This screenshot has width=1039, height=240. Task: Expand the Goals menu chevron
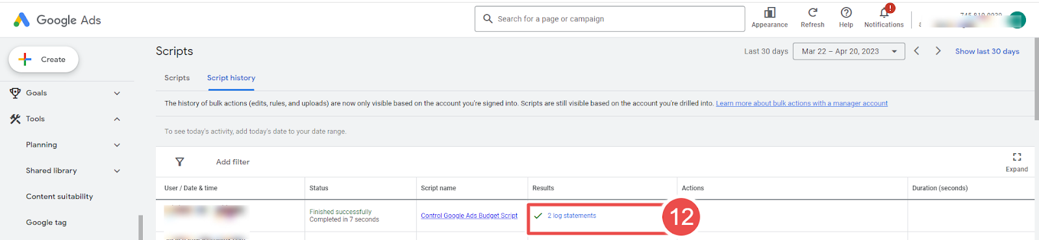(117, 93)
